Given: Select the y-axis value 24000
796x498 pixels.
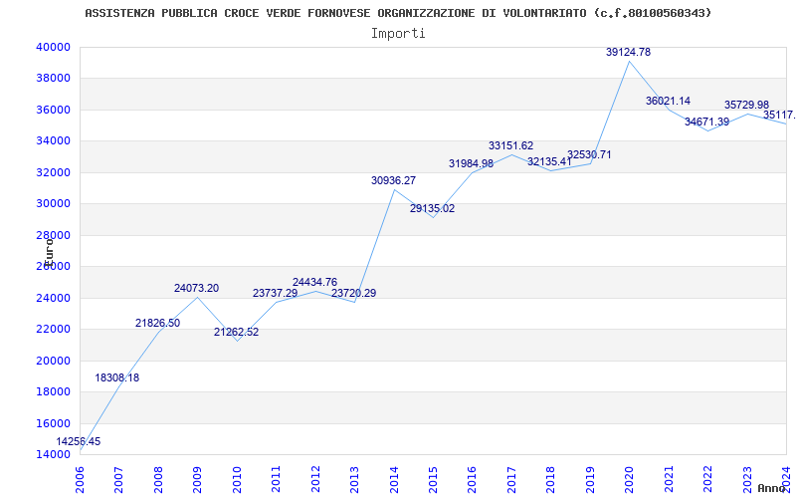Looking at the screenshot, I should coord(53,298).
